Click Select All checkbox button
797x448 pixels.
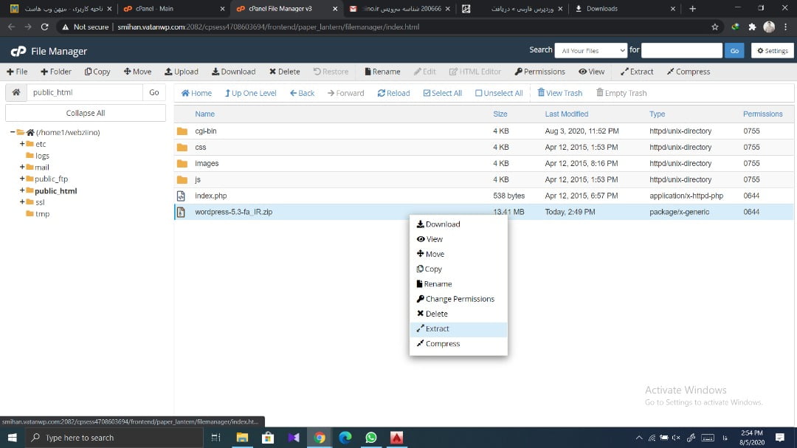click(x=442, y=93)
